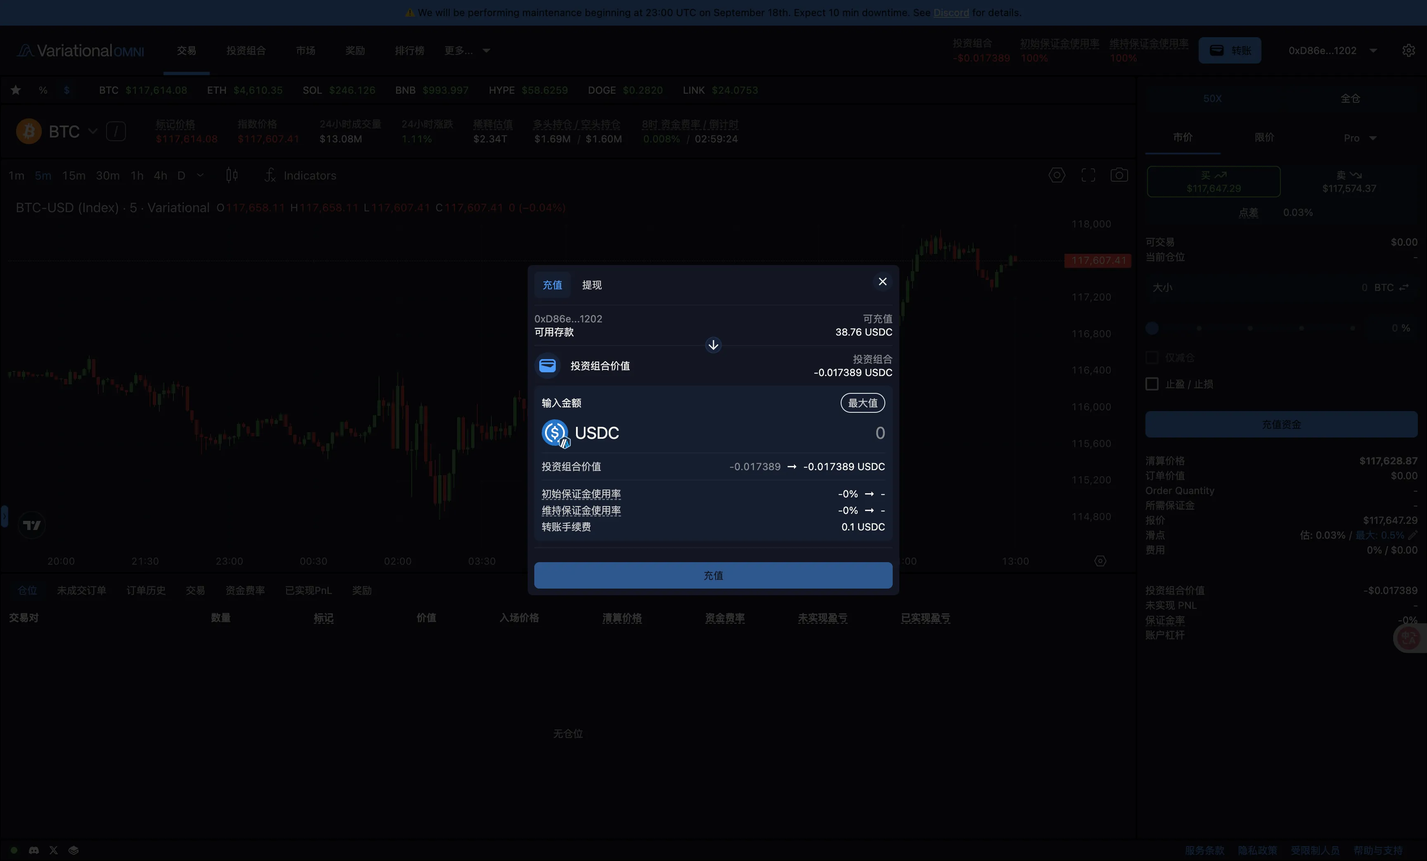Click the 全仓 cross margin selector

[x=1350, y=98]
